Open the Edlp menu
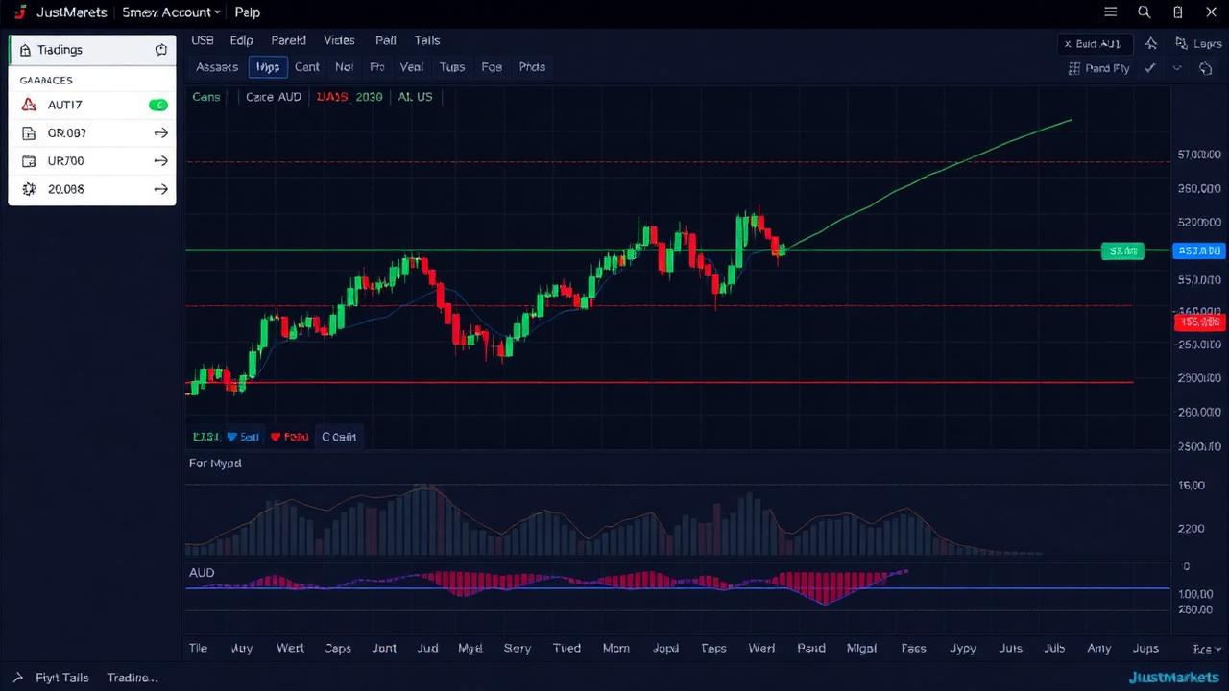Image resolution: width=1229 pixels, height=691 pixels. coord(242,40)
